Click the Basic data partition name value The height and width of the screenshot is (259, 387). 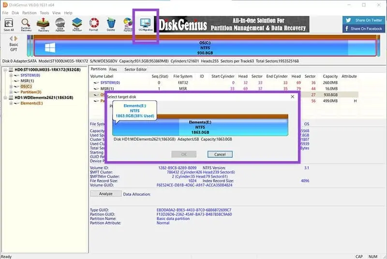(173, 218)
